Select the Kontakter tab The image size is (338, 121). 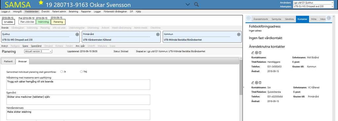click(x=302, y=19)
